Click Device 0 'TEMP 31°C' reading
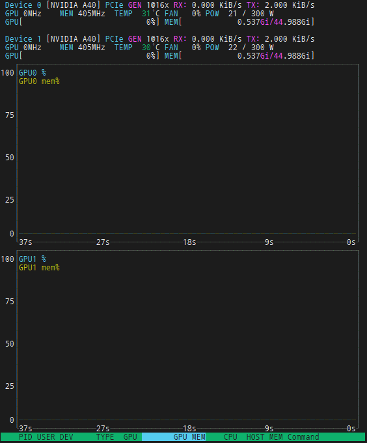Viewport: 367px width, 443px height. [137, 14]
